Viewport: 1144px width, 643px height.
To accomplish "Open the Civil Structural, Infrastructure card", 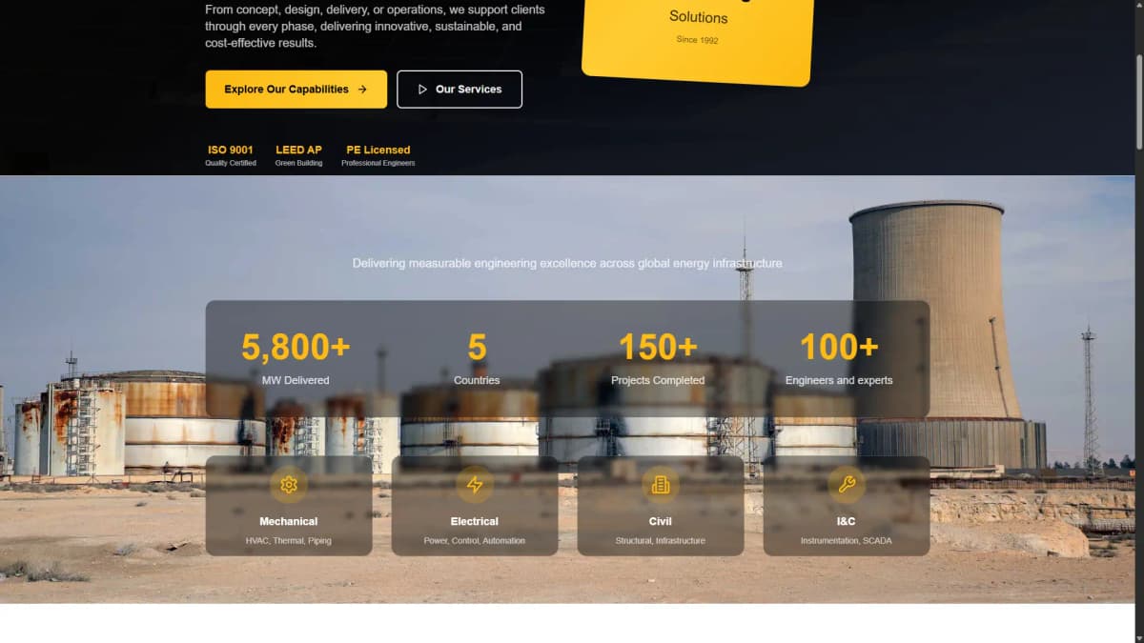I will pyautogui.click(x=660, y=506).
